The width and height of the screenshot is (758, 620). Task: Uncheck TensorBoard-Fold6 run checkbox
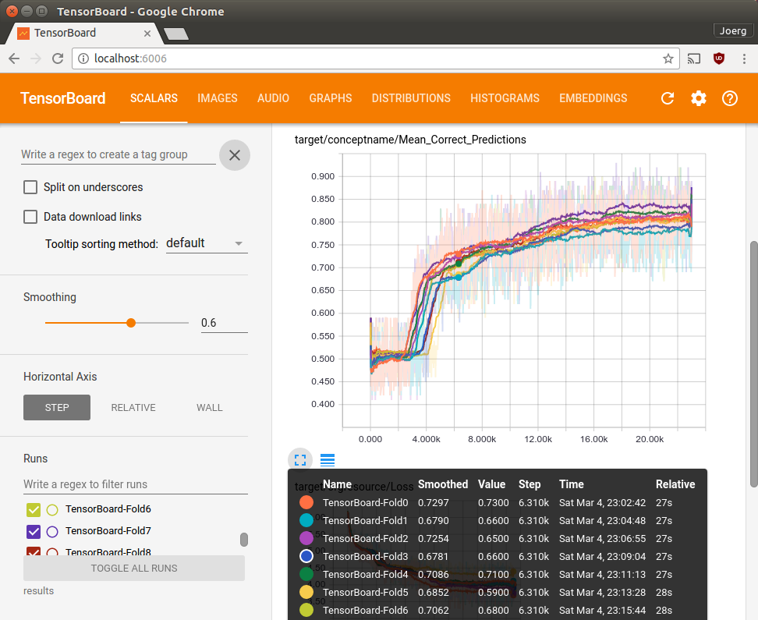[34, 510]
